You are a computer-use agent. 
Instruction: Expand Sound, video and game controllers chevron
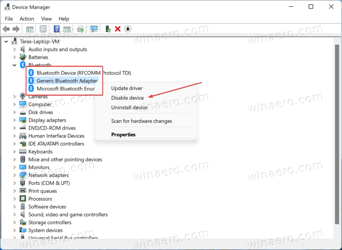pos(15,214)
